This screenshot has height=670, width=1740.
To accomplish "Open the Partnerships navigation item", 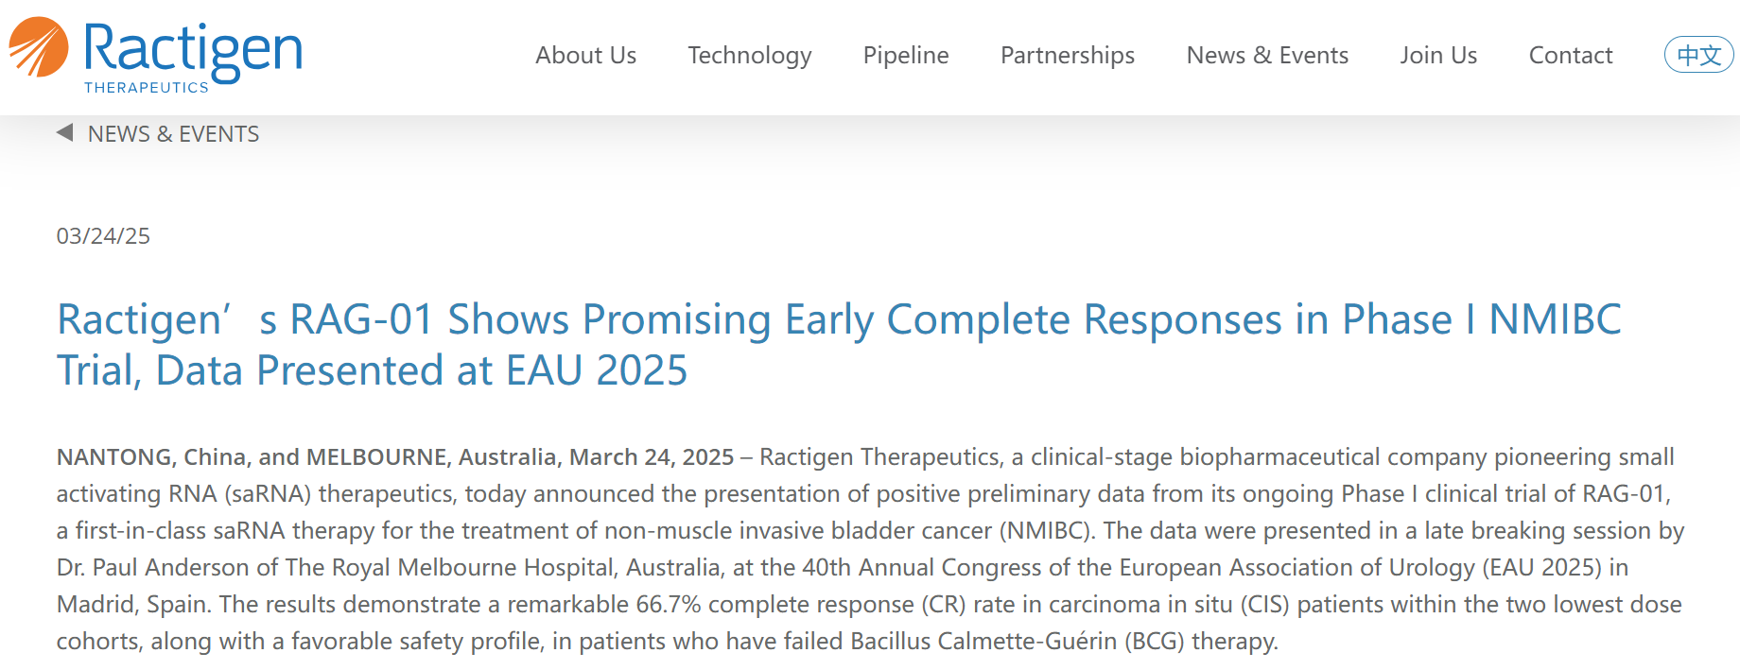I will 1068,56.
